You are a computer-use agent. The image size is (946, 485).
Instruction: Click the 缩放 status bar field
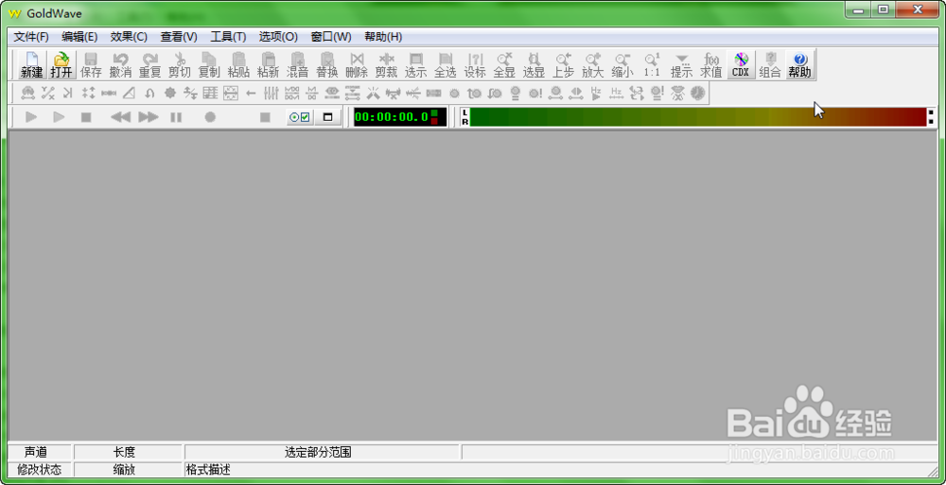[x=129, y=469]
